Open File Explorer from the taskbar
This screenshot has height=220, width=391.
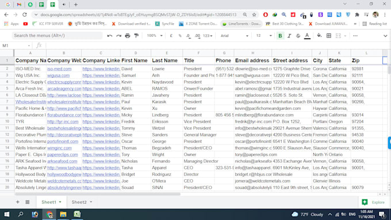63,214
